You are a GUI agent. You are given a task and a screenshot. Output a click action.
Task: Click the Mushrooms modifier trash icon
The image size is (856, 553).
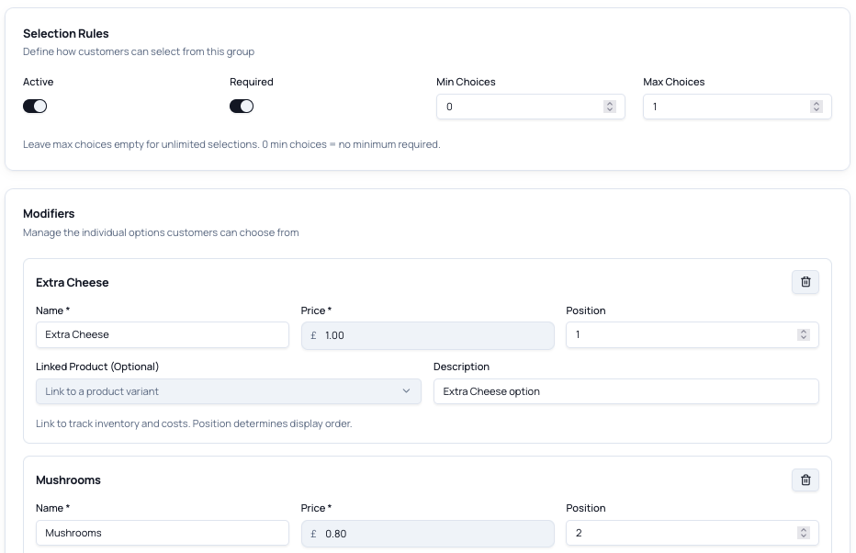pyautogui.click(x=805, y=480)
